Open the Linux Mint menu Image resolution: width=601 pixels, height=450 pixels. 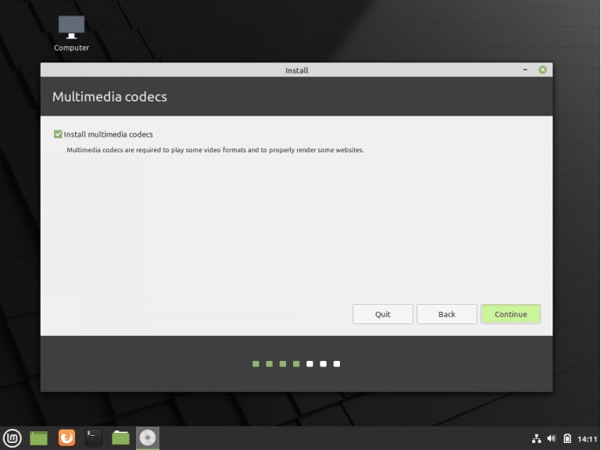[x=13, y=437]
